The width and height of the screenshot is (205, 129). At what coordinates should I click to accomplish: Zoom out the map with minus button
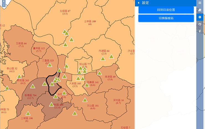[x=4, y=5]
